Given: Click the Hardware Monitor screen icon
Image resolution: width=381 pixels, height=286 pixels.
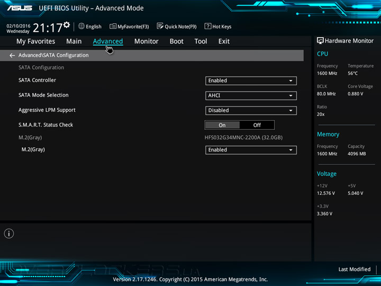Looking at the screenshot, I should click(320, 41).
